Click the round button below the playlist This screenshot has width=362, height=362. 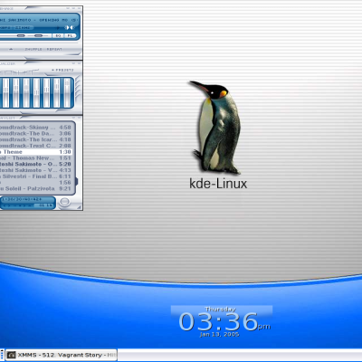(64, 202)
